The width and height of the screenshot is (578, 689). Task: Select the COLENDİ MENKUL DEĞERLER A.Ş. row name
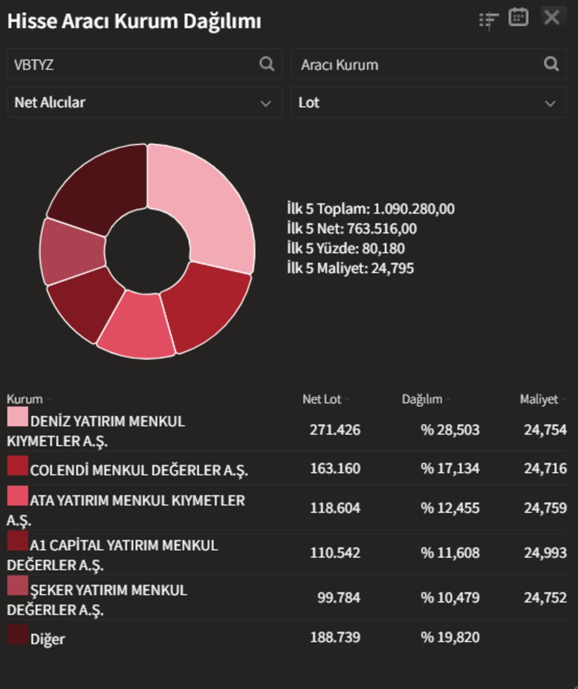139,470
